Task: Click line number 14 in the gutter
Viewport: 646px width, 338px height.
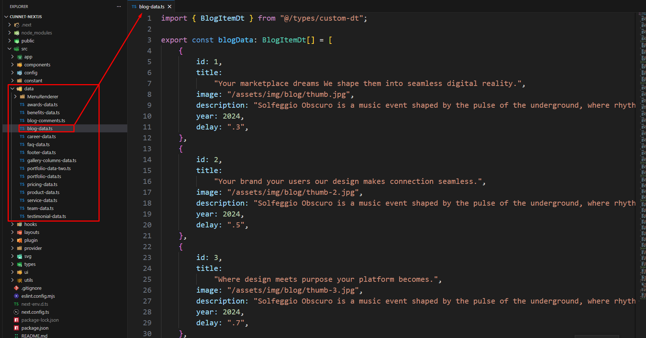Action: [147, 160]
